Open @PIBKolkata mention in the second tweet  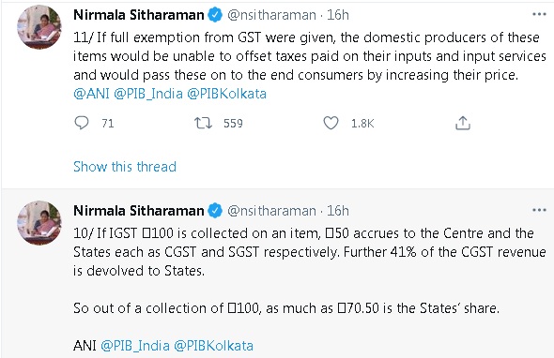click(213, 346)
